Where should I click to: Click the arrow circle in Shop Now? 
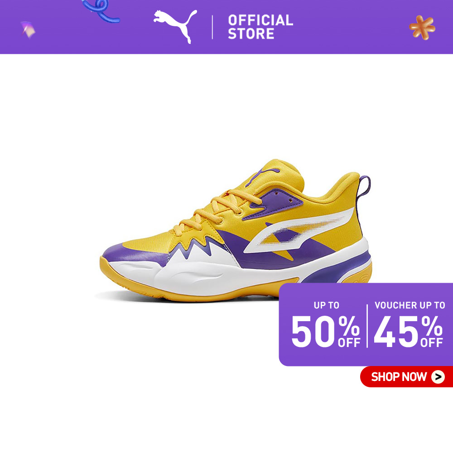438,377
